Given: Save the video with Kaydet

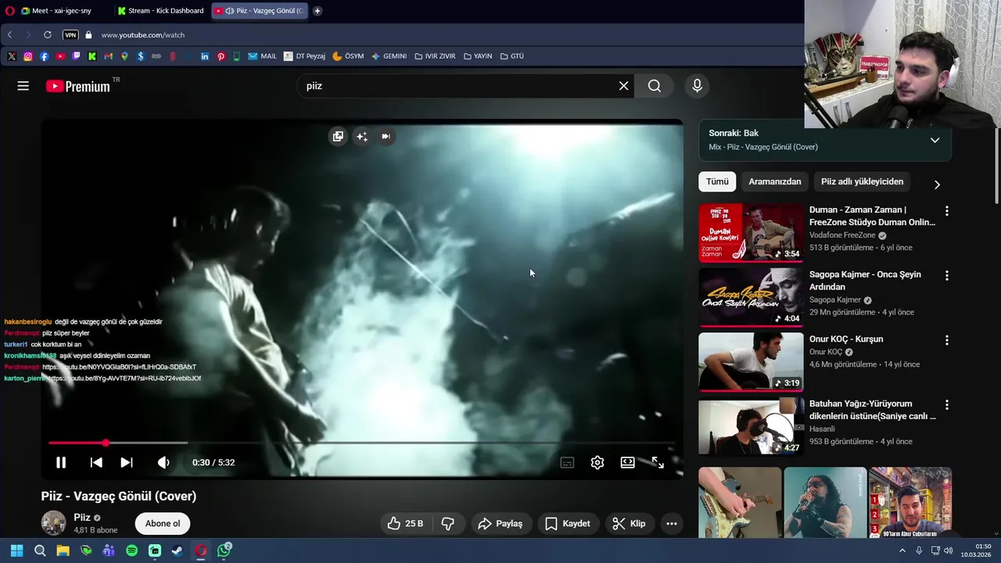Looking at the screenshot, I should point(568,523).
